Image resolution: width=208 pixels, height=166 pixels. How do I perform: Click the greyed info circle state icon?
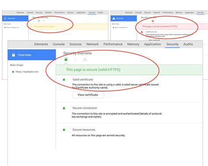click(75, 59)
